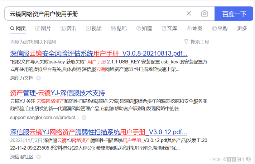This screenshot has width=255, height=164.
Task: Click the 贴 icon on 贴吧 tab
Action: coord(113,28)
